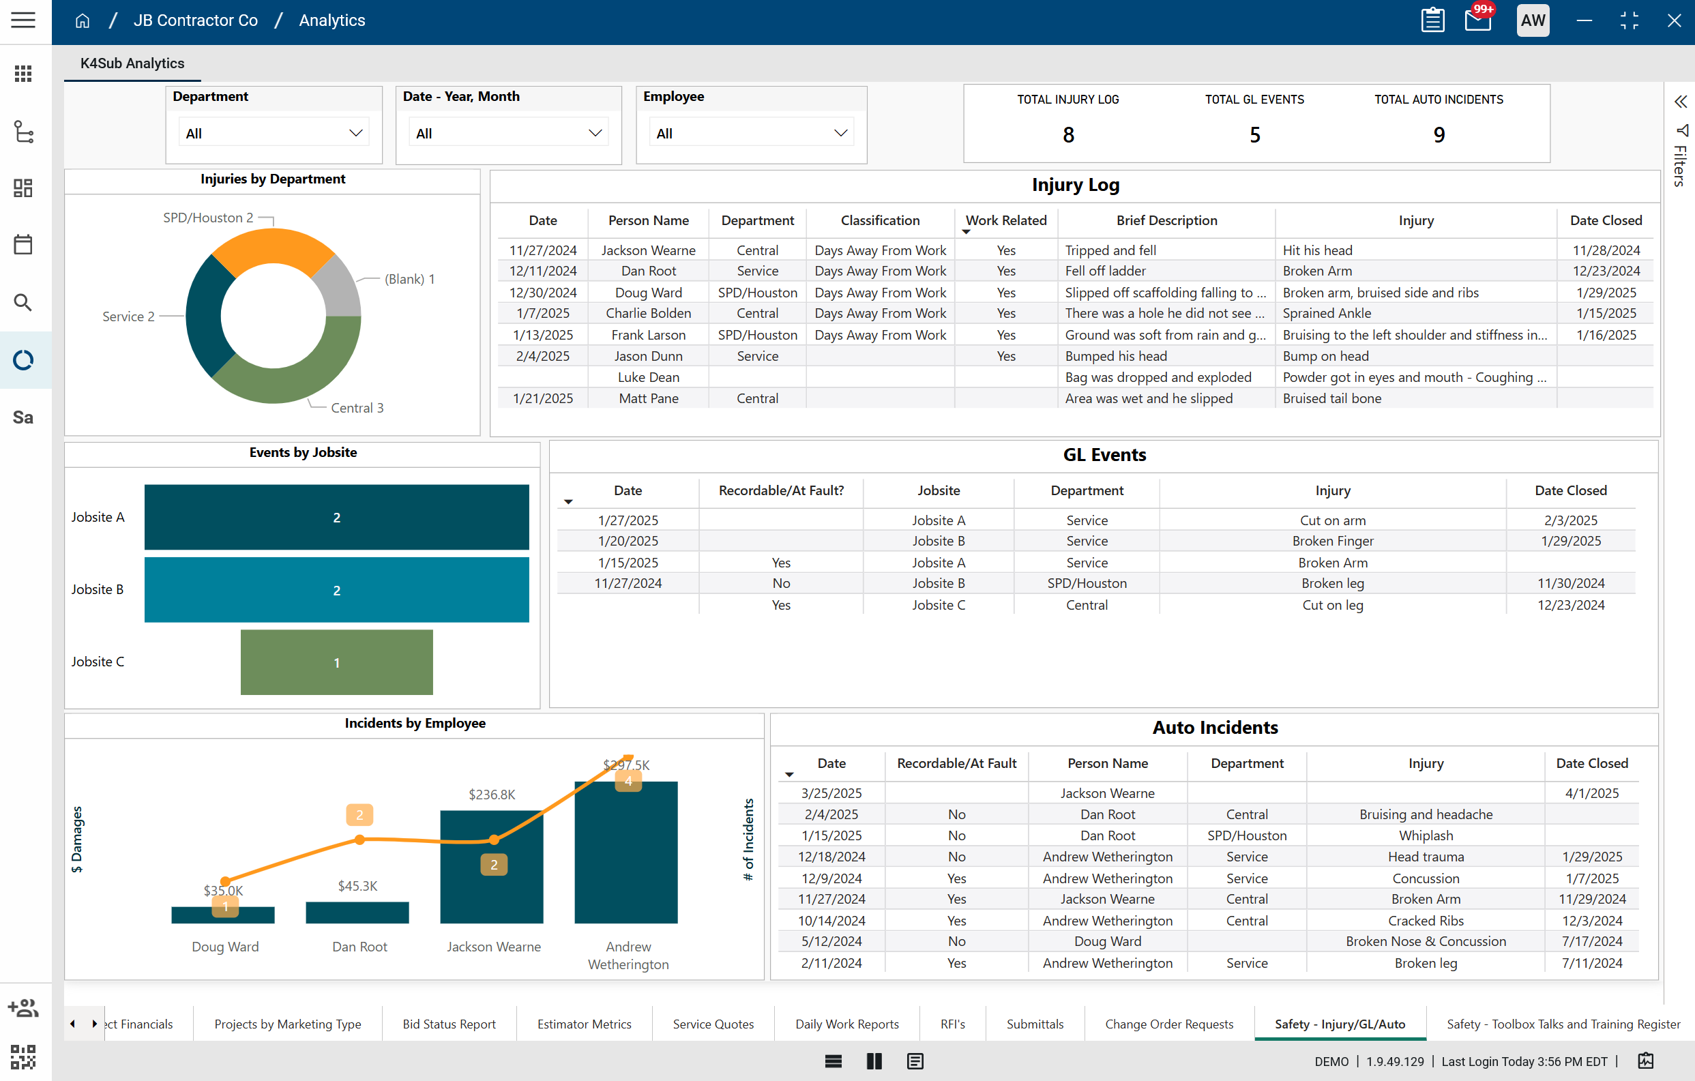Click the JB Contractor Co breadcrumb link

click(195, 20)
